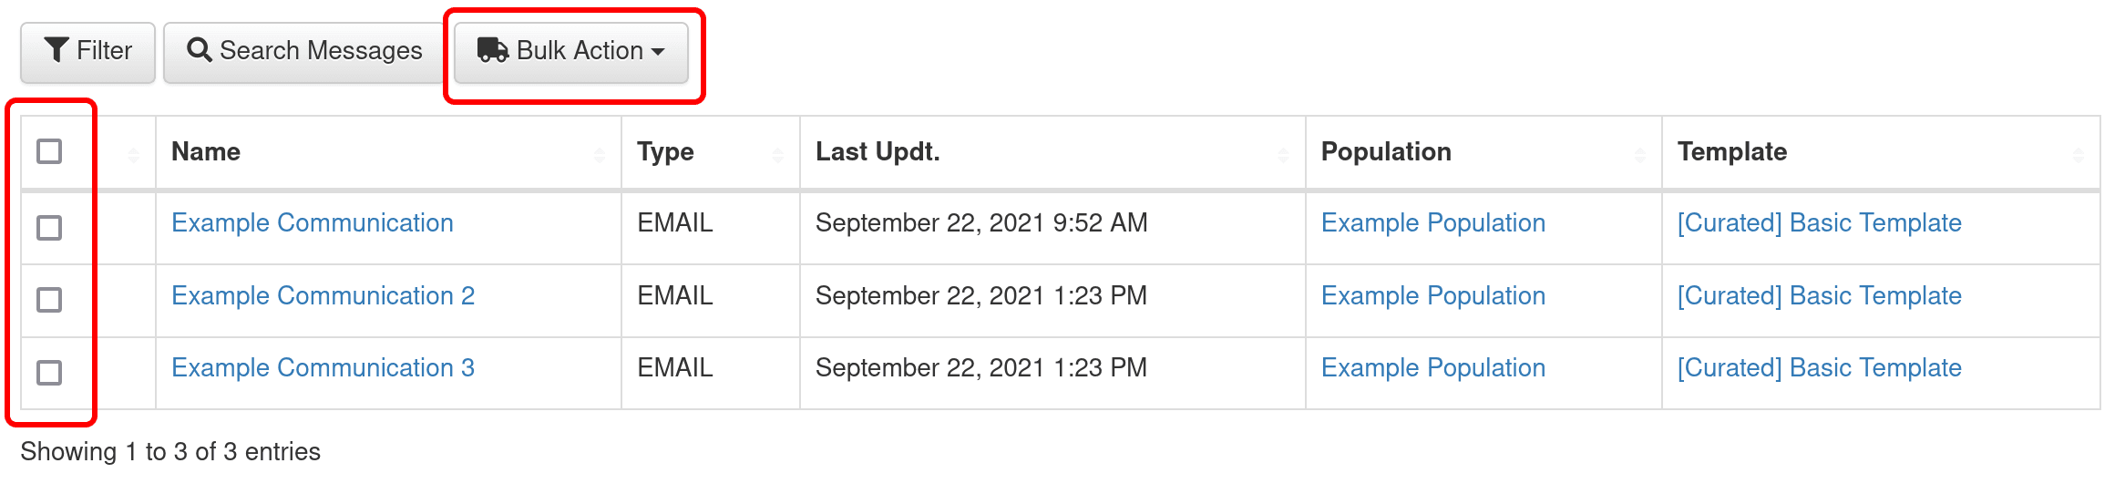Viewport: 2125px width, 494px height.
Task: Toggle the select-all checkbox in table header
Action: 49,151
